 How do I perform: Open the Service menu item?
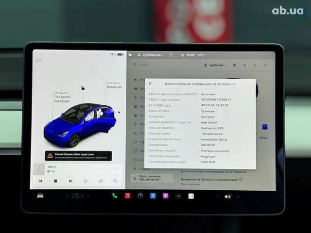point(142,169)
